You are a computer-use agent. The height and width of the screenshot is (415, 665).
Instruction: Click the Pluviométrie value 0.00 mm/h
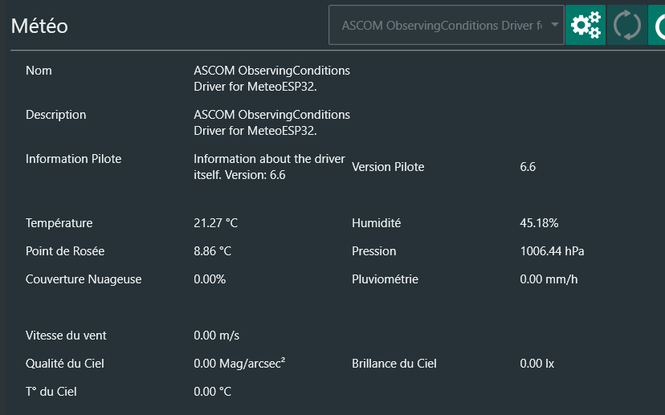click(549, 279)
